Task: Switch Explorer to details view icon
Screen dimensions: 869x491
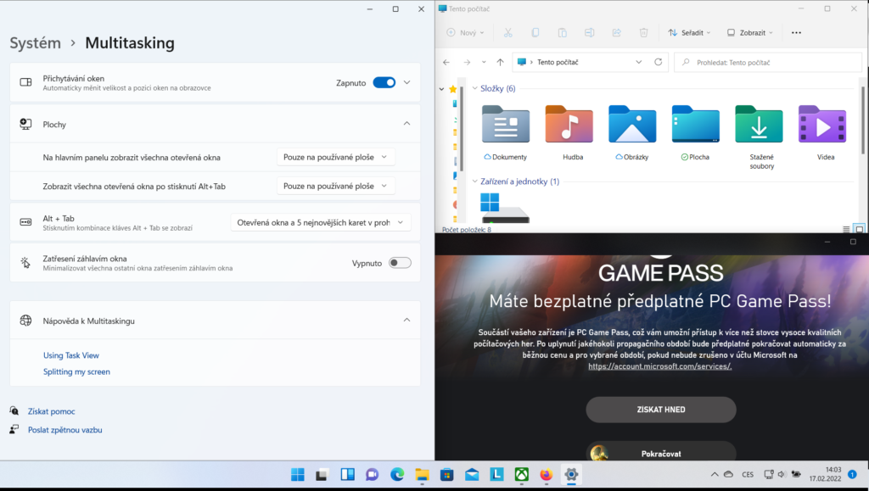Action: point(846,229)
